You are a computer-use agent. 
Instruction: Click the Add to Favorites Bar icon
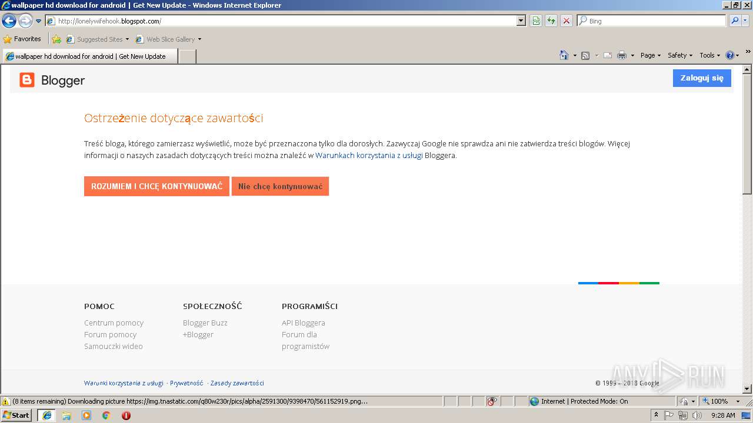[56, 39]
